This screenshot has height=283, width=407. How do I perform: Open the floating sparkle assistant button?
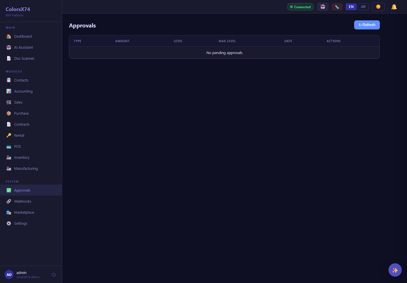pyautogui.click(x=395, y=270)
